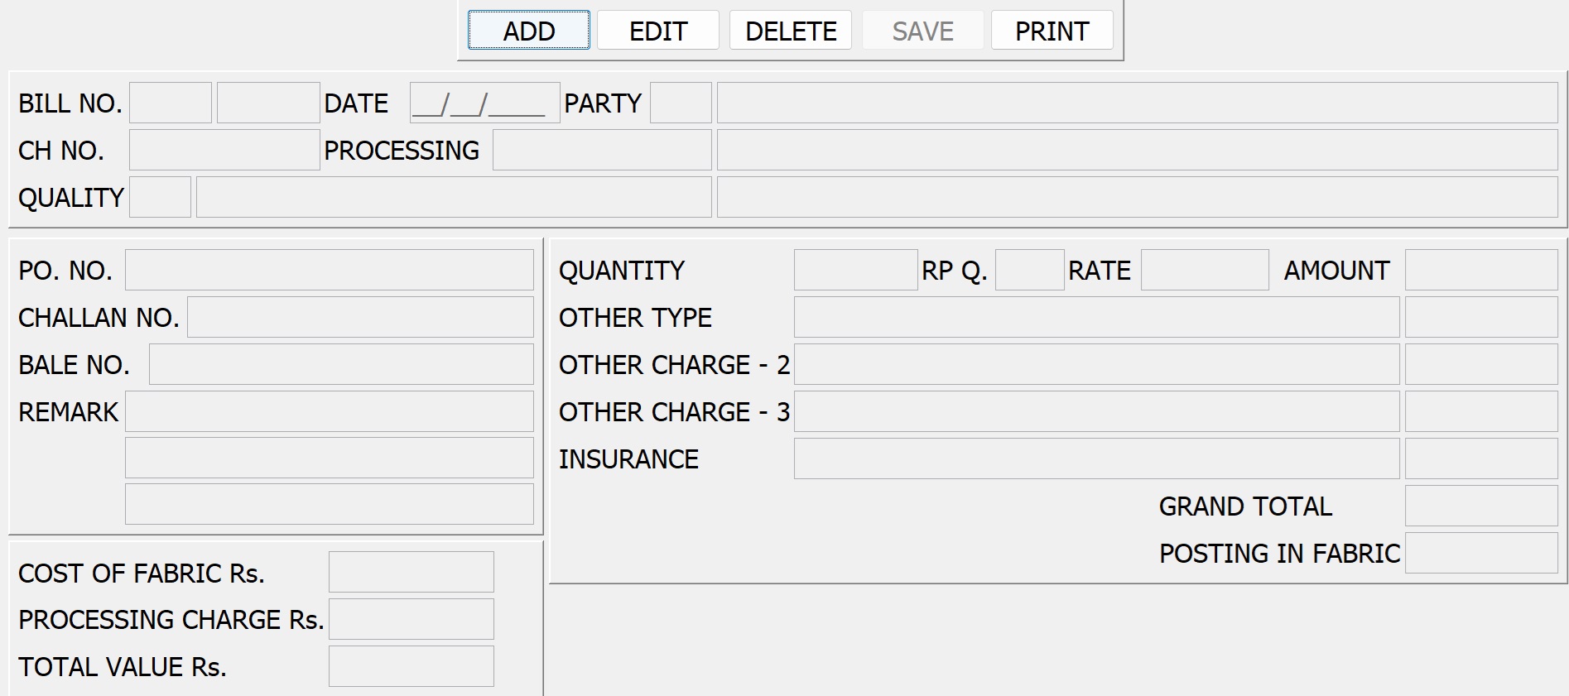Click the QUANTITY input field
This screenshot has width=1569, height=696.
(855, 271)
